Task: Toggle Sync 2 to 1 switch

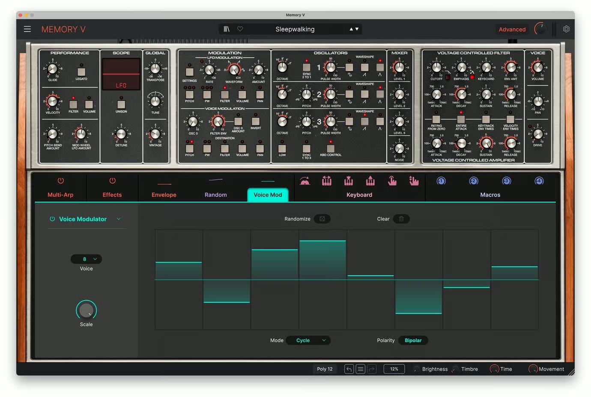Action: (x=307, y=67)
